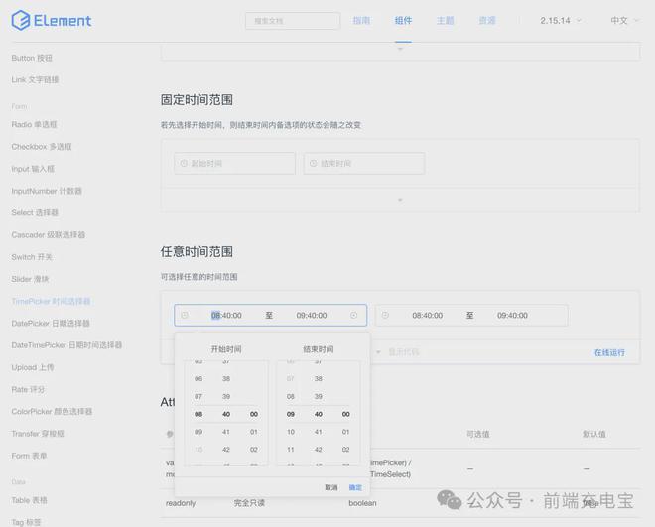Screen dimensions: 655x527
Task: Open the 指南 nav tab
Action: [x=361, y=21]
